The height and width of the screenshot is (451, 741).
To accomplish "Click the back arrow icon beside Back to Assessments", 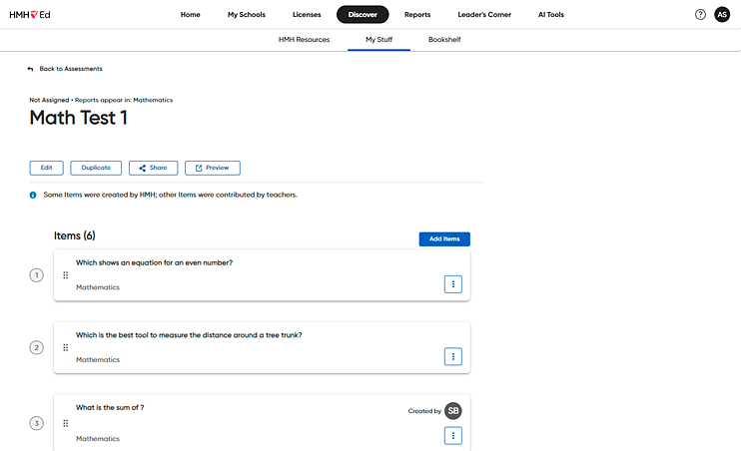I will point(30,69).
